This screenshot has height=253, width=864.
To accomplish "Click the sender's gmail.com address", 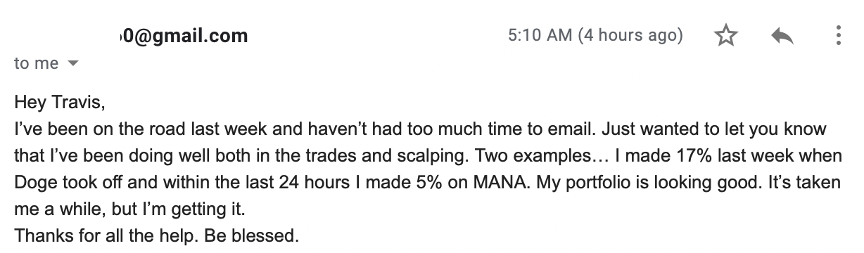I will [x=181, y=35].
